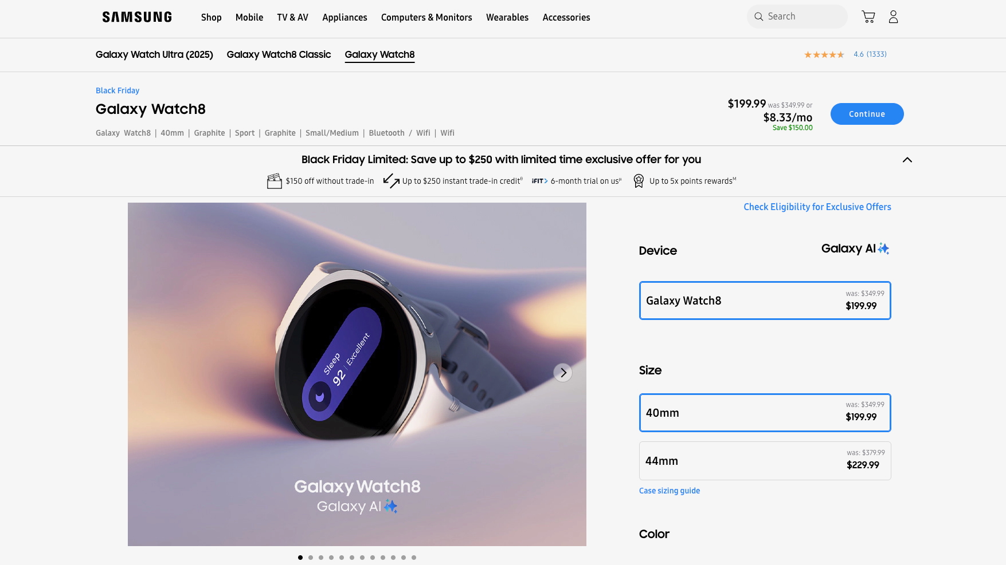Collapse the Black Friday offer banner
Screen dimensions: 1006x565
coord(908,160)
